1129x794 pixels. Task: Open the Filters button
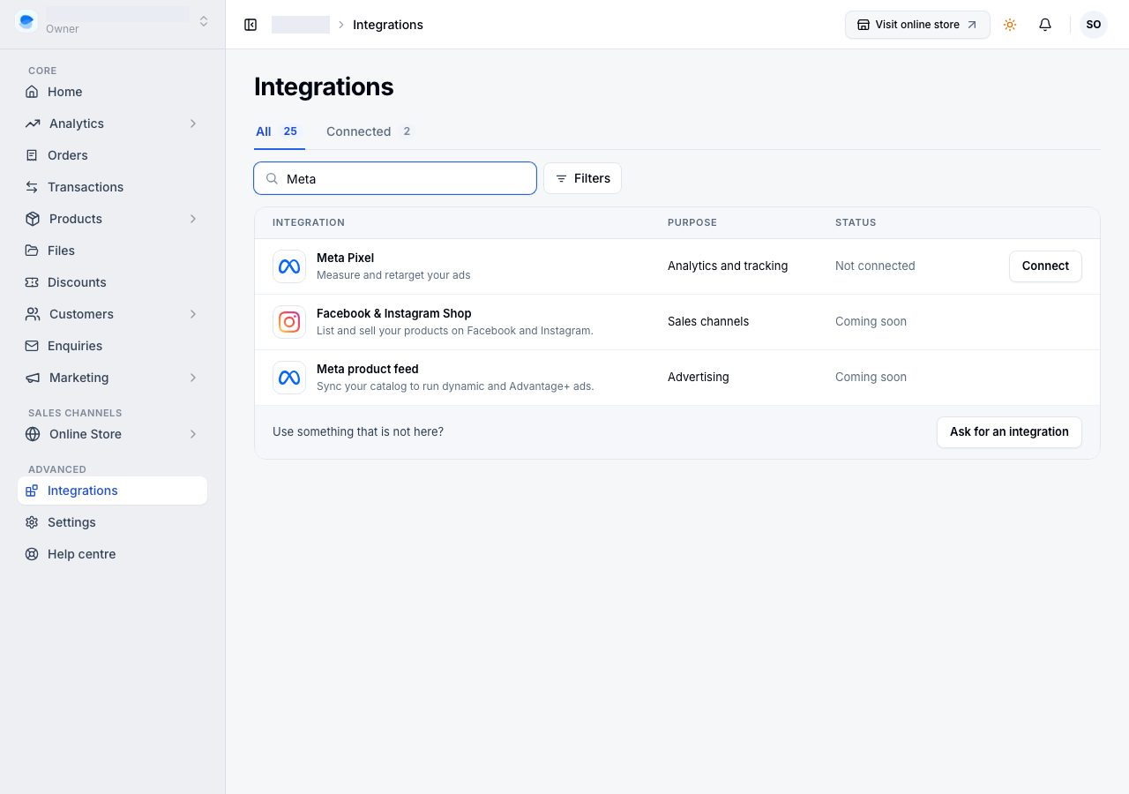click(x=582, y=178)
